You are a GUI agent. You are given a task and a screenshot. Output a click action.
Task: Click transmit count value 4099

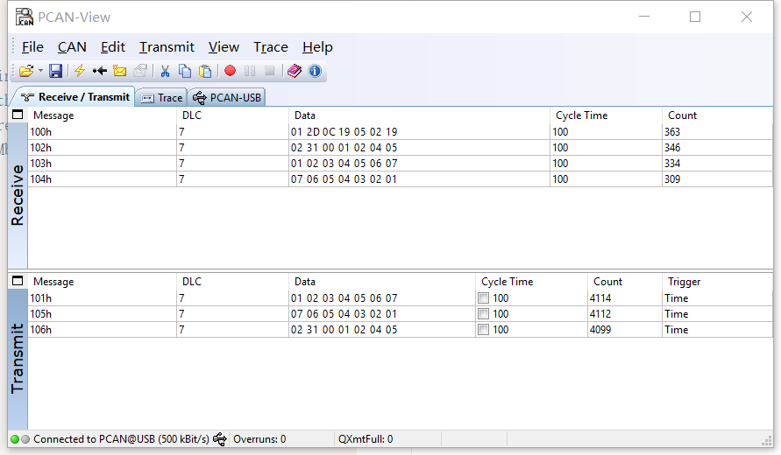click(600, 330)
